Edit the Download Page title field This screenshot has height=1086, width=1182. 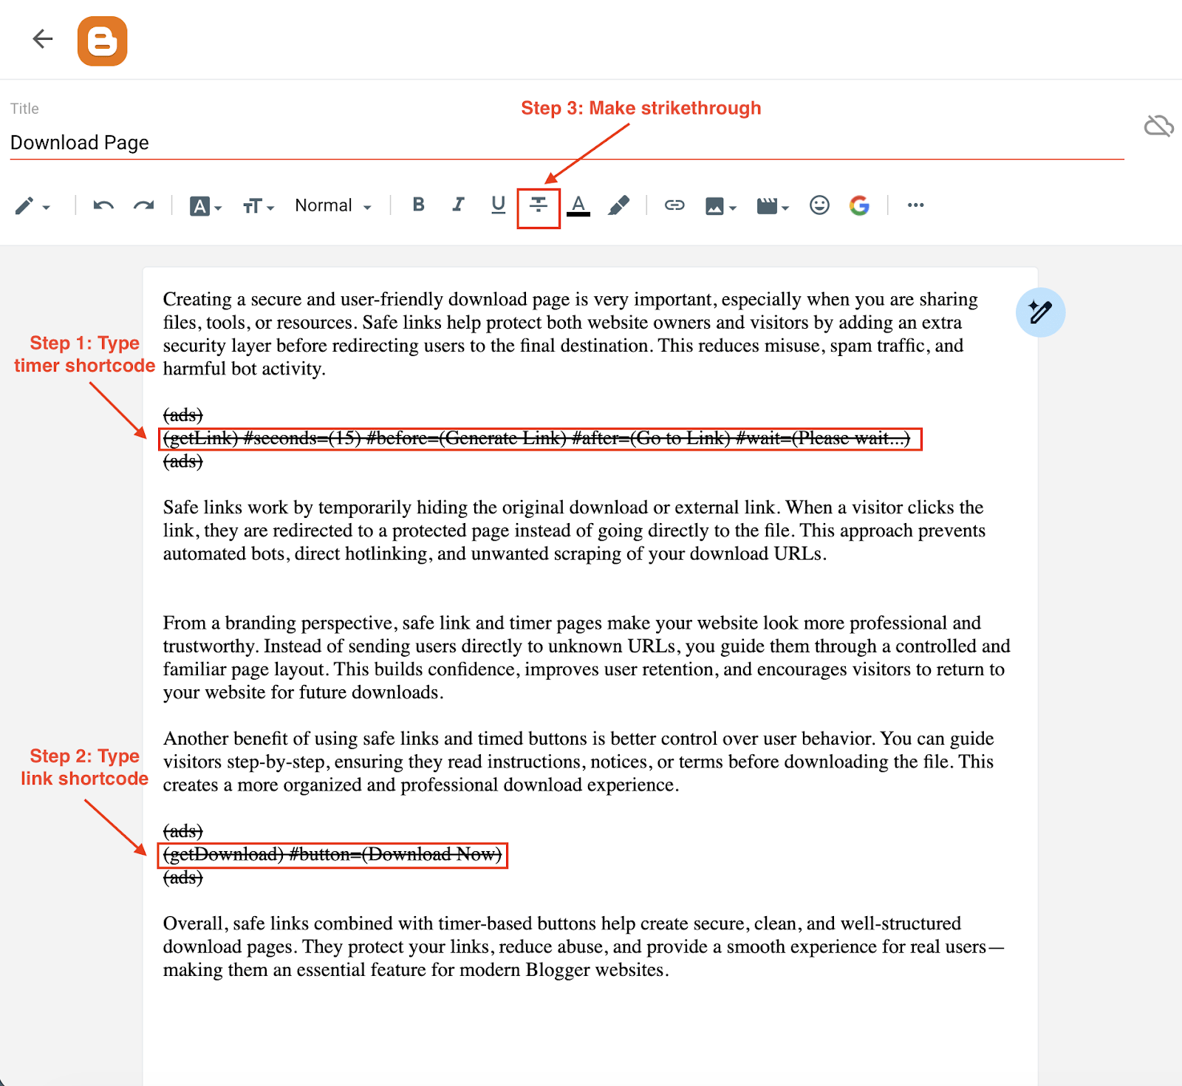tap(567, 143)
